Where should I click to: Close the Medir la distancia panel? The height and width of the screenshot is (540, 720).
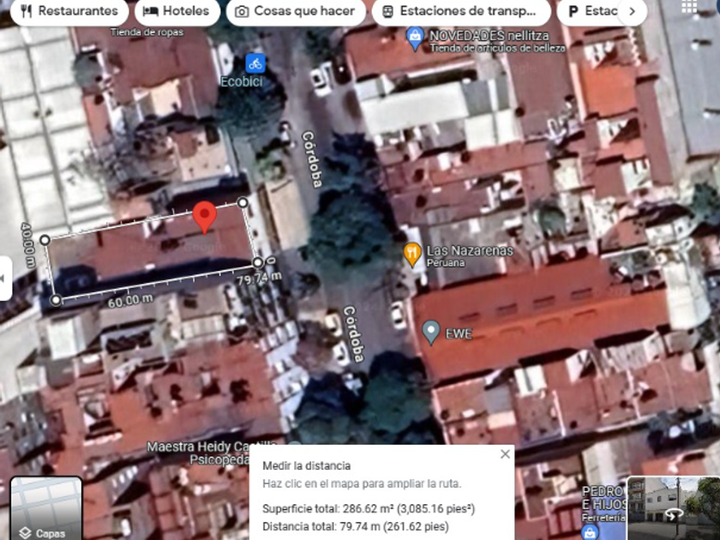tap(505, 454)
